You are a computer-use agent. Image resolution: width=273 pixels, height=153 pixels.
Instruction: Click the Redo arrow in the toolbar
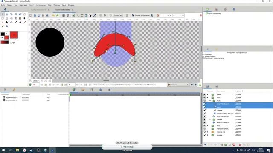[x=58, y=15]
